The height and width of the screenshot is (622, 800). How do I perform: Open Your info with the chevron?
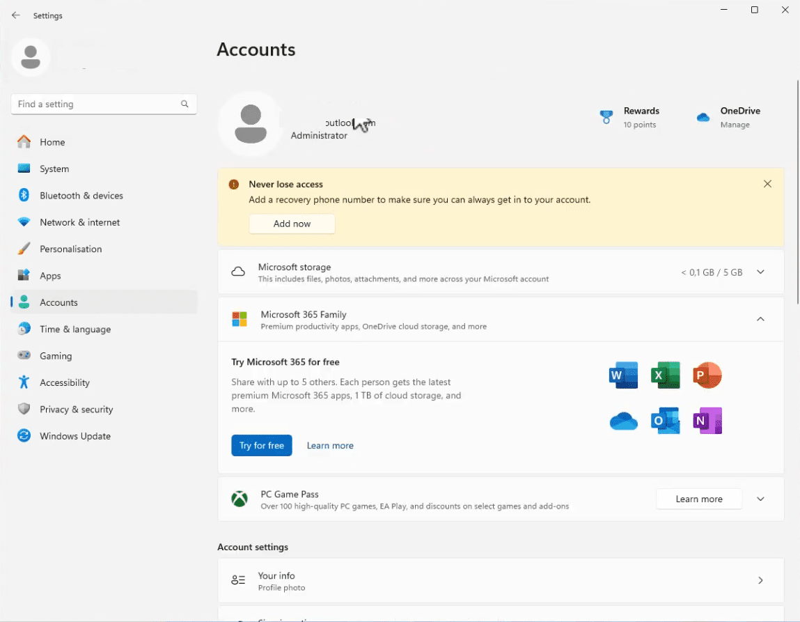click(x=760, y=581)
